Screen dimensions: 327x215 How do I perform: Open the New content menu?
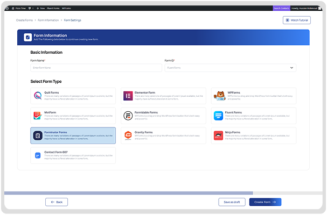click(40, 8)
